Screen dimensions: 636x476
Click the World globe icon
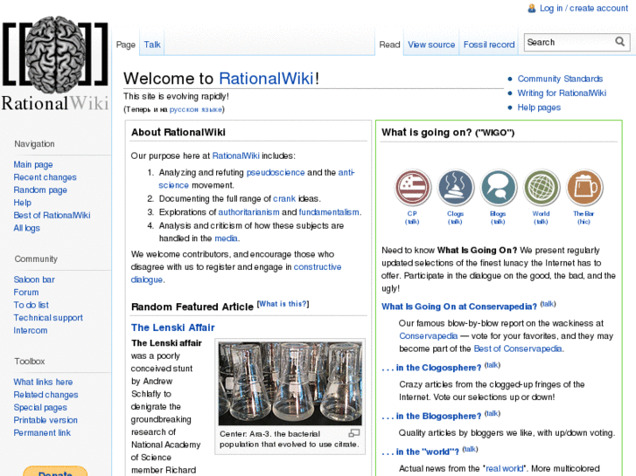(x=542, y=188)
